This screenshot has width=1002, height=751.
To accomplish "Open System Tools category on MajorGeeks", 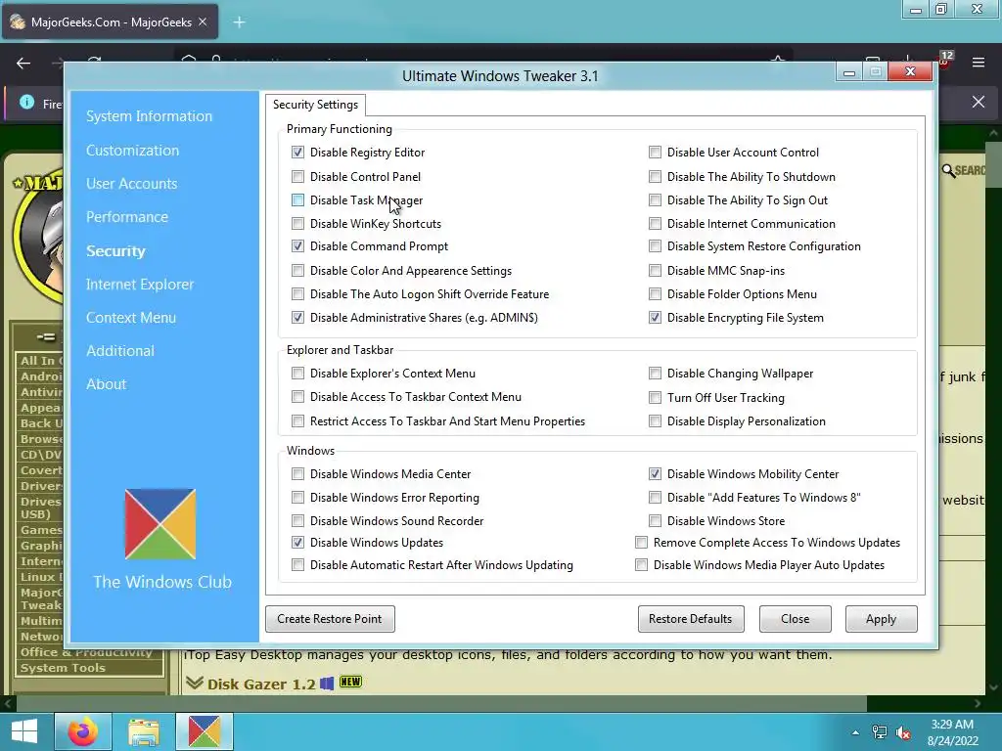I will coord(63,668).
